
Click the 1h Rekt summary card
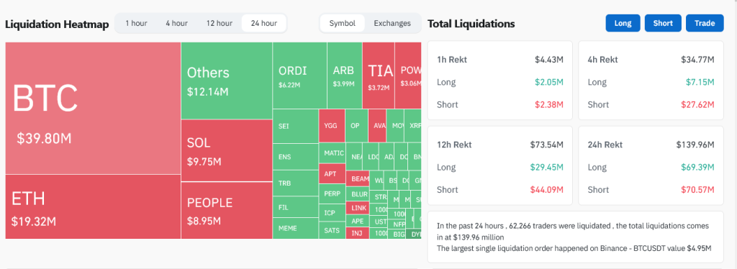(x=500, y=81)
